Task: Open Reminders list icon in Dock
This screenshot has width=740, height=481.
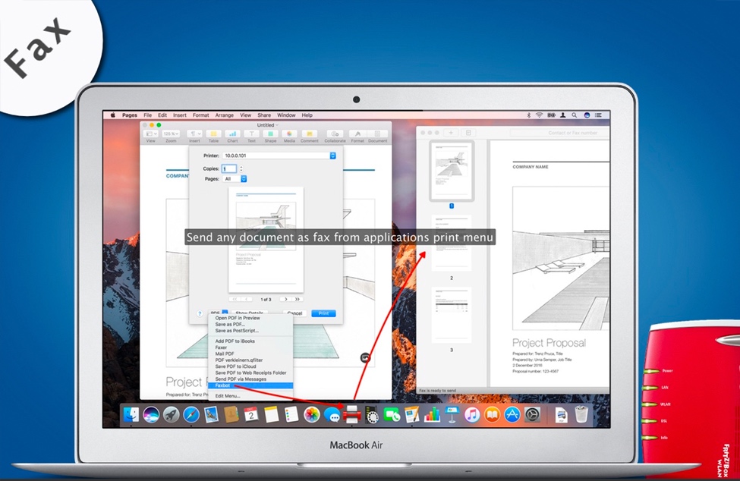Action: (291, 414)
